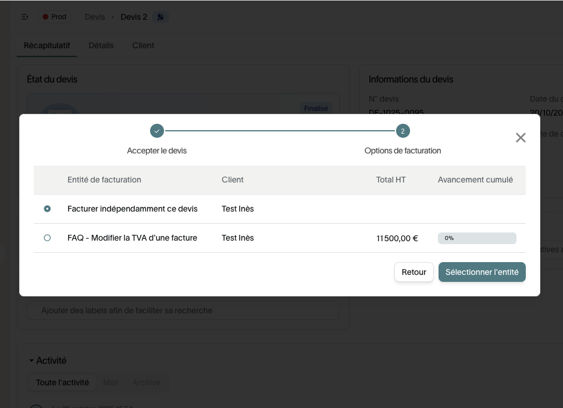The height and width of the screenshot is (408, 563).
Task: Click the 'Total HT' column header
Action: [391, 180]
